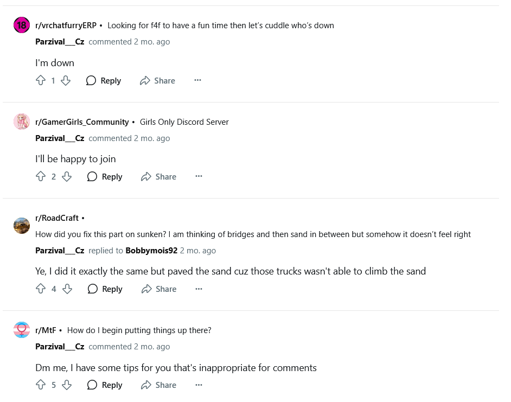Expand more options on the r/MtF comment

pos(199,385)
